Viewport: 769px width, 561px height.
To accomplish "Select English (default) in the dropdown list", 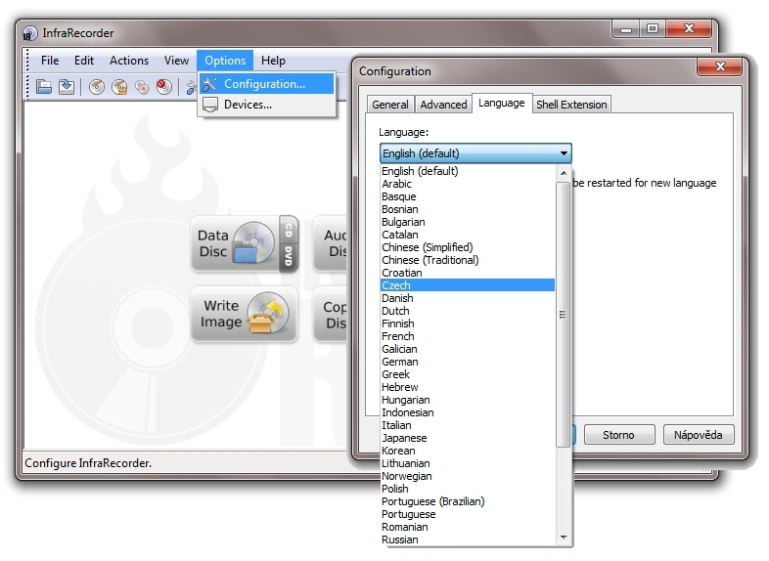I will (468, 171).
